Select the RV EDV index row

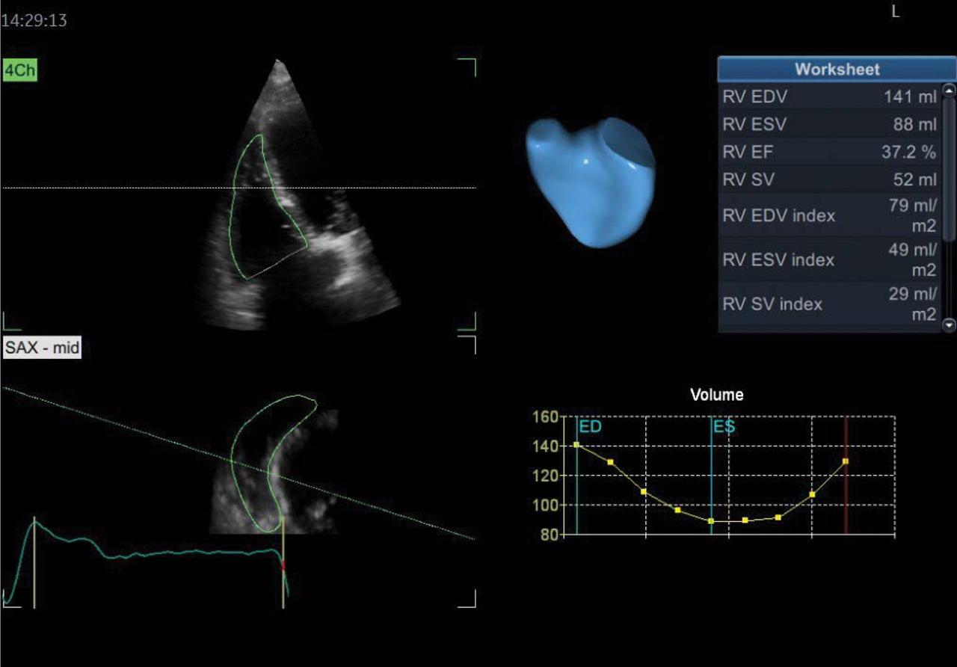pos(828,215)
